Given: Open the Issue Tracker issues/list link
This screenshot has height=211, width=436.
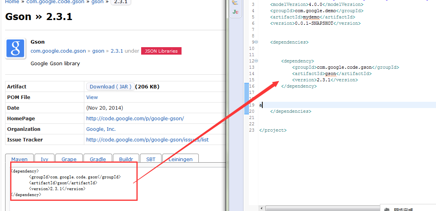Looking at the screenshot, I should pyautogui.click(x=147, y=139).
